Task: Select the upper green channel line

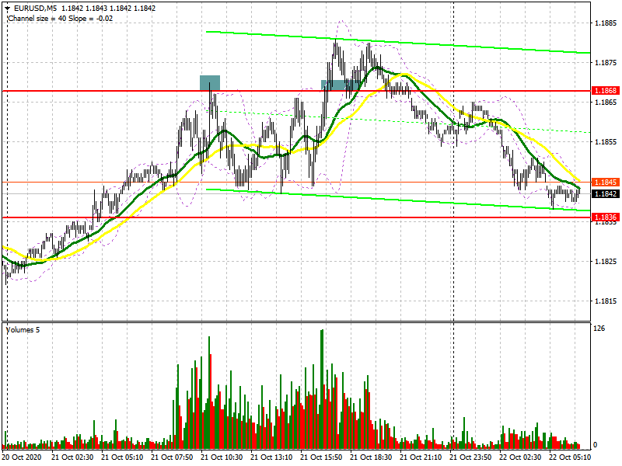Action: (398, 42)
